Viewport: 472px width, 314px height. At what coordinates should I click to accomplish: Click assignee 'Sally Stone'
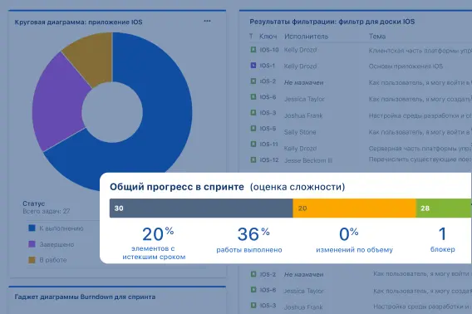(300, 132)
